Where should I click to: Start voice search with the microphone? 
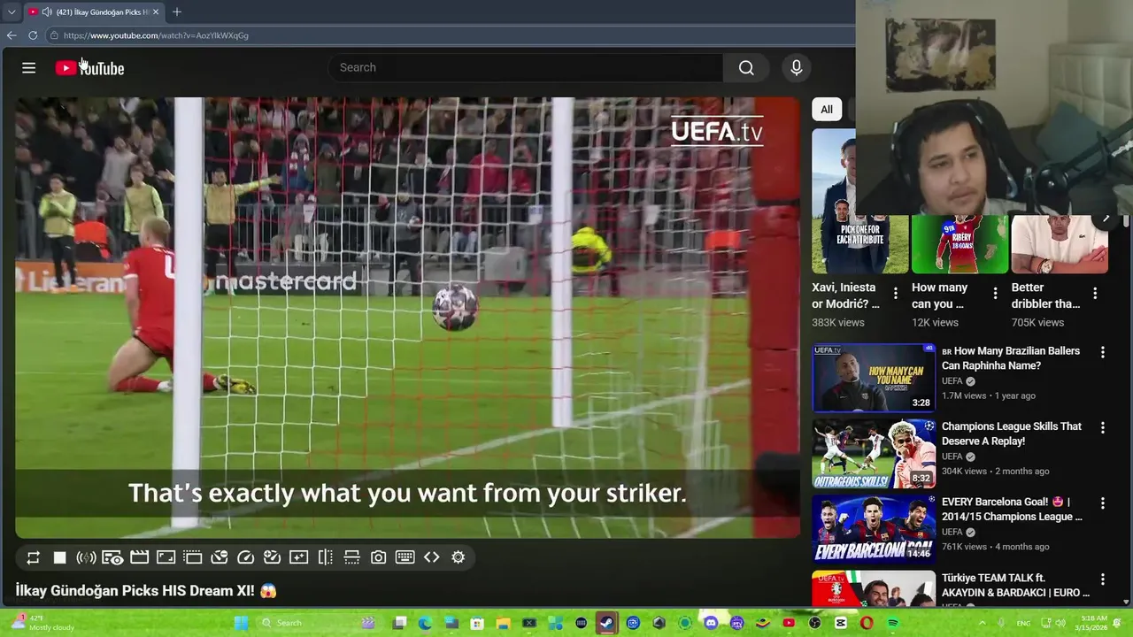[797, 68]
